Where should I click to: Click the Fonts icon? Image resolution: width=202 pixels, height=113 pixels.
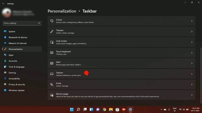click(52, 84)
